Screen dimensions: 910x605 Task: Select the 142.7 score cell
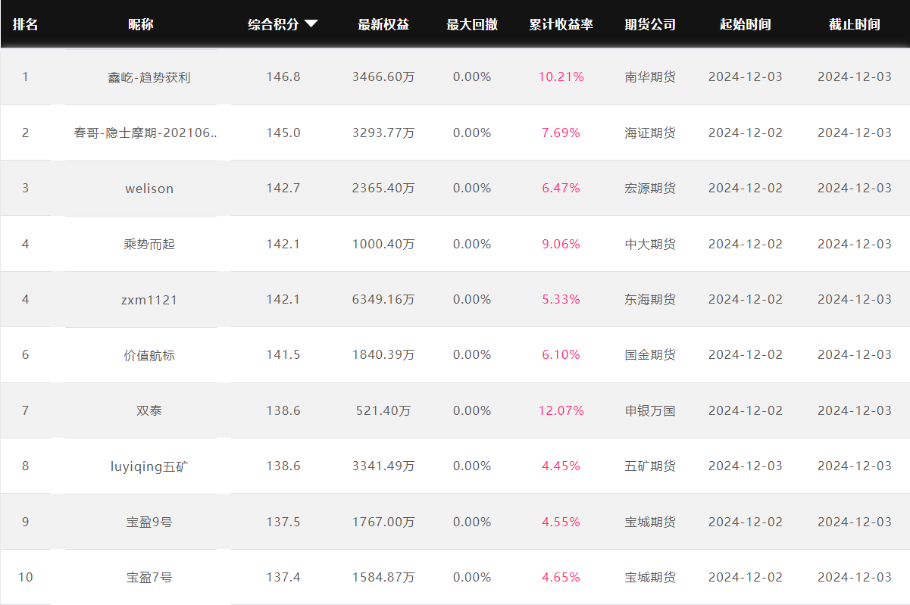[x=283, y=188]
